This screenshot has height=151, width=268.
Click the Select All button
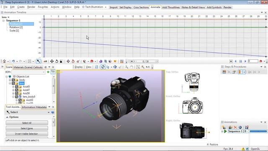coord(27,123)
